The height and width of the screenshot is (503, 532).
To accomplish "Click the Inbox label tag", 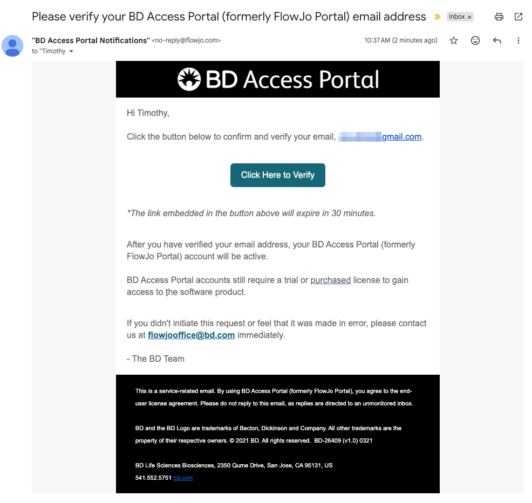I will click(x=456, y=17).
